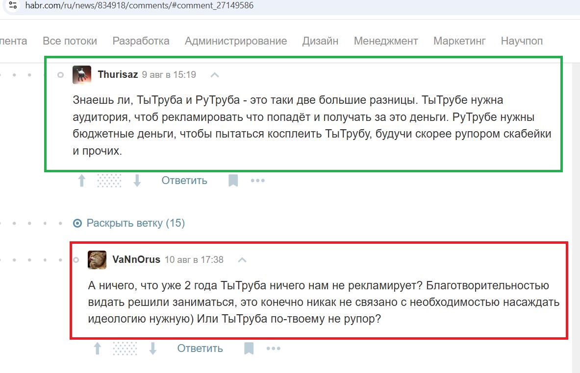Image resolution: width=580 pixels, height=373 pixels.
Task: Click the vote score of Thurisaz comment
Action: click(x=109, y=181)
